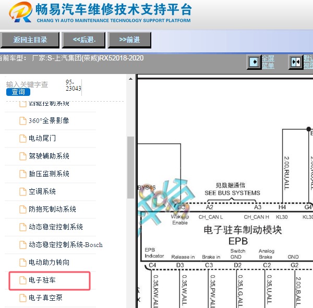The width and height of the screenshot is (313, 308).
Task: Click CH_CAN L pin label
Action: (211, 217)
